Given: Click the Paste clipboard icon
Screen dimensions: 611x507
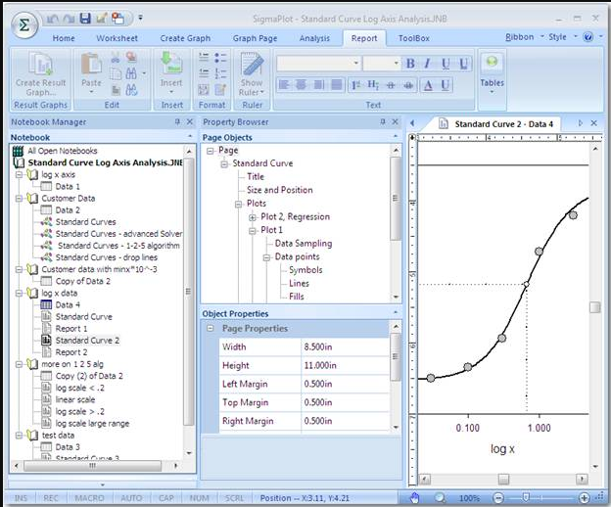Looking at the screenshot, I should click(91, 65).
